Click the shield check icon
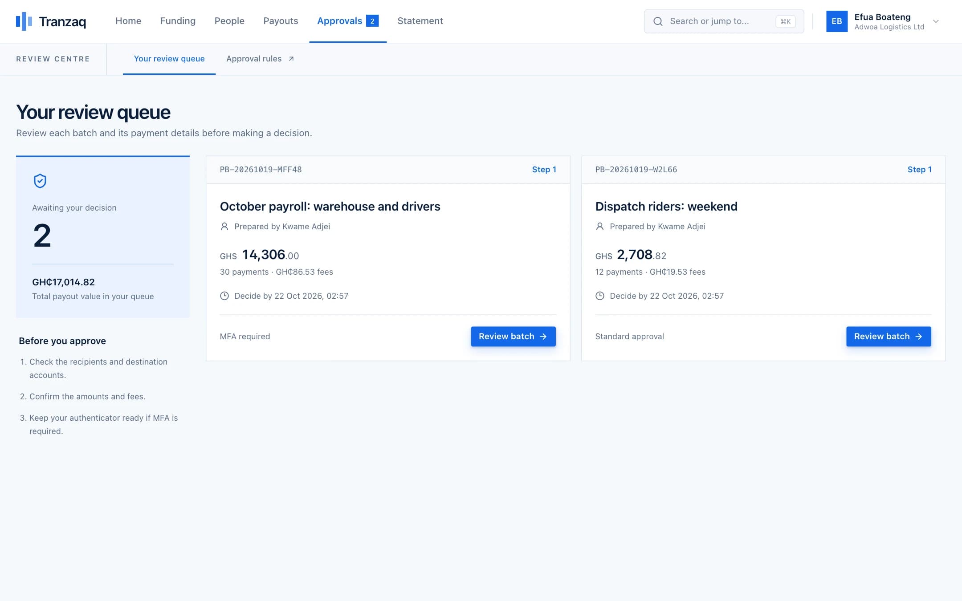Viewport: 962px width, 601px height. coord(40,181)
